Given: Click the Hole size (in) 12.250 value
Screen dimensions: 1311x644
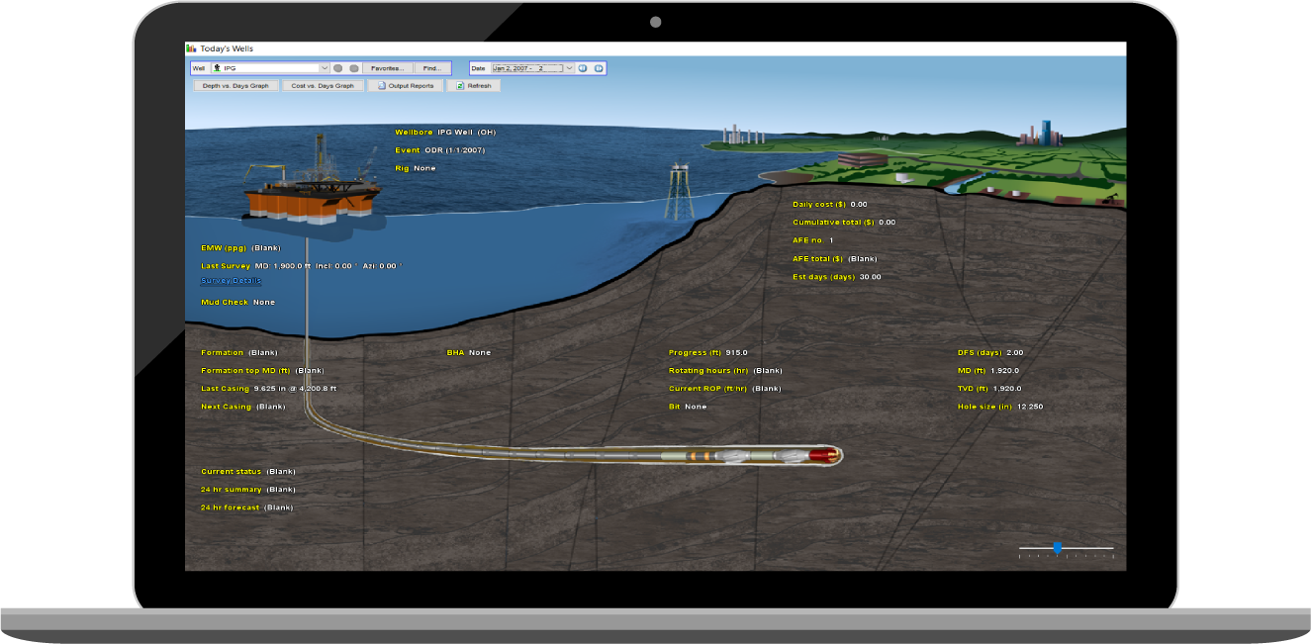Looking at the screenshot, I should click(1029, 407).
